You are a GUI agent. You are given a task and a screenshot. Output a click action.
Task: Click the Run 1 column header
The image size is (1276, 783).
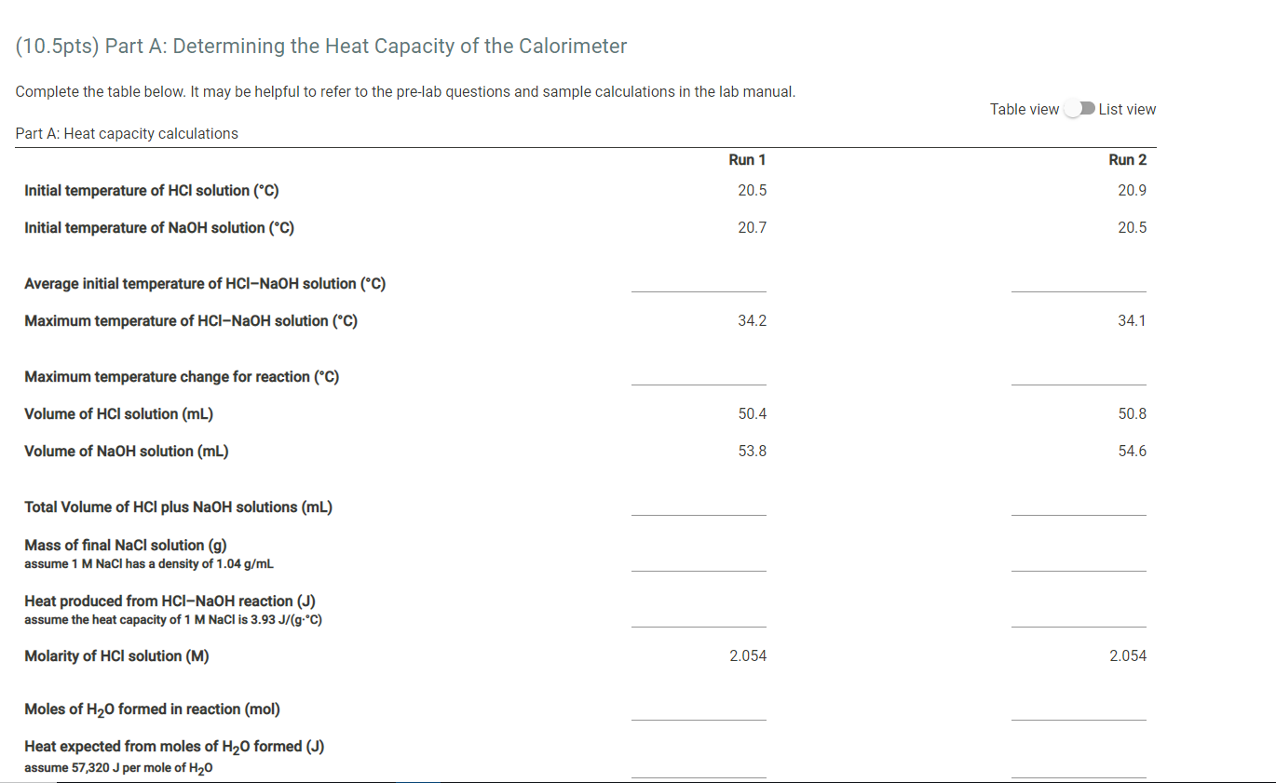[748, 159]
